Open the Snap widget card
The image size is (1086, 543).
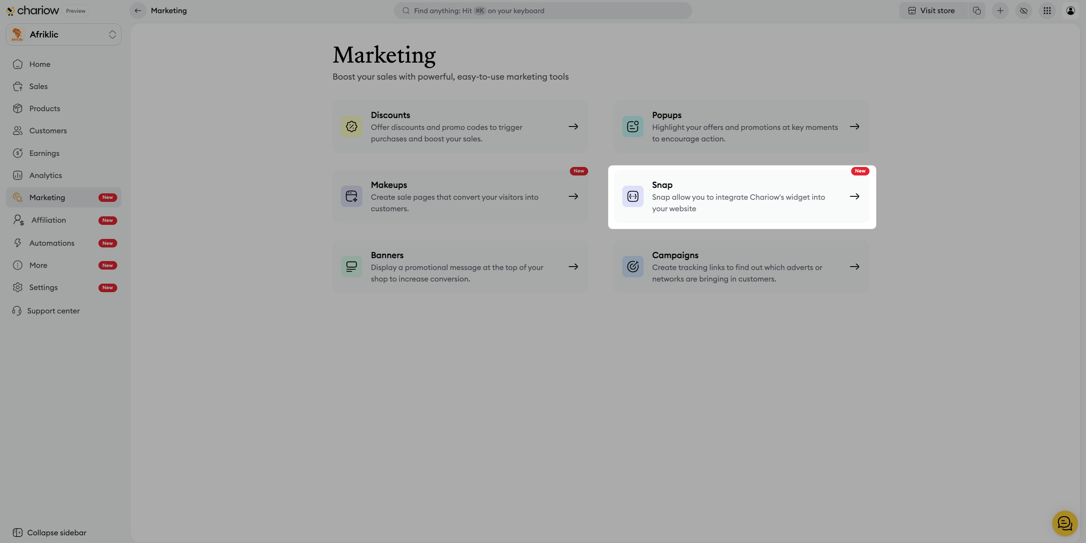tap(741, 197)
